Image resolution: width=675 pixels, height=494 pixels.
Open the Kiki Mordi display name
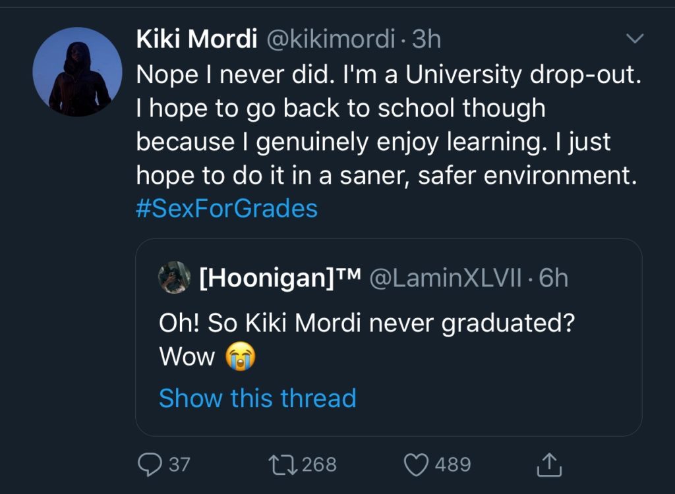[196, 40]
